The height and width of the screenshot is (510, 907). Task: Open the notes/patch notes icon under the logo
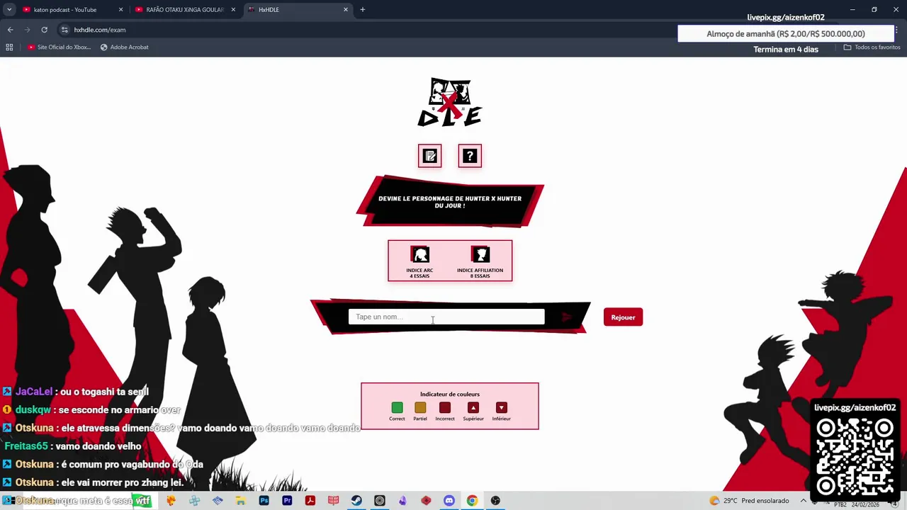point(430,156)
